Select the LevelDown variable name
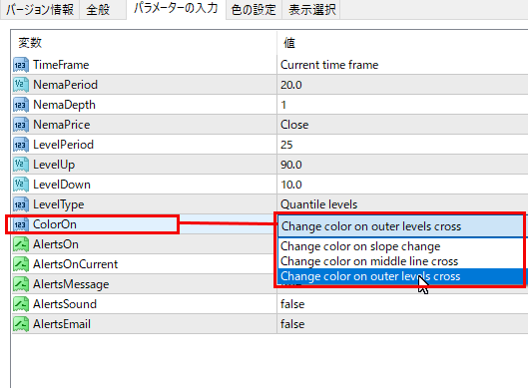The image size is (528, 388). coord(62,185)
